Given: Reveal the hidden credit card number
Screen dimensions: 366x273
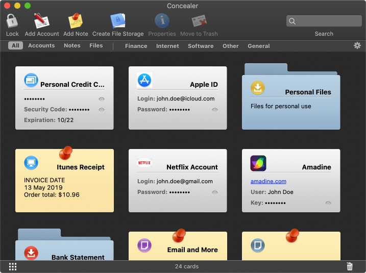Looking at the screenshot, I should coord(101,99).
